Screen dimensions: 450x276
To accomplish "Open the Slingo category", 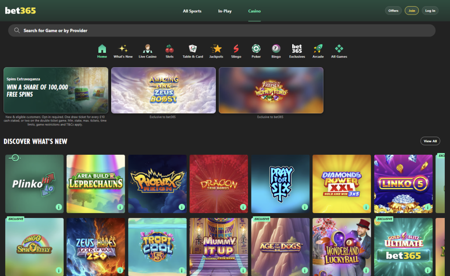I will click(236, 51).
